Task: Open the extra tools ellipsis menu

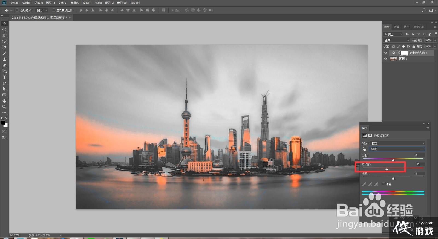Action: (4, 113)
